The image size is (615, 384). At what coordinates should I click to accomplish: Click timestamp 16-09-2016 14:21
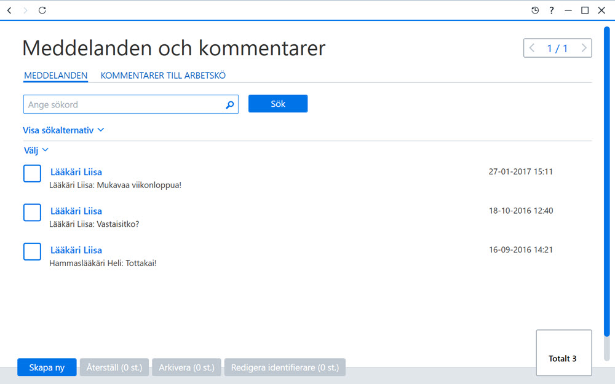coord(521,250)
